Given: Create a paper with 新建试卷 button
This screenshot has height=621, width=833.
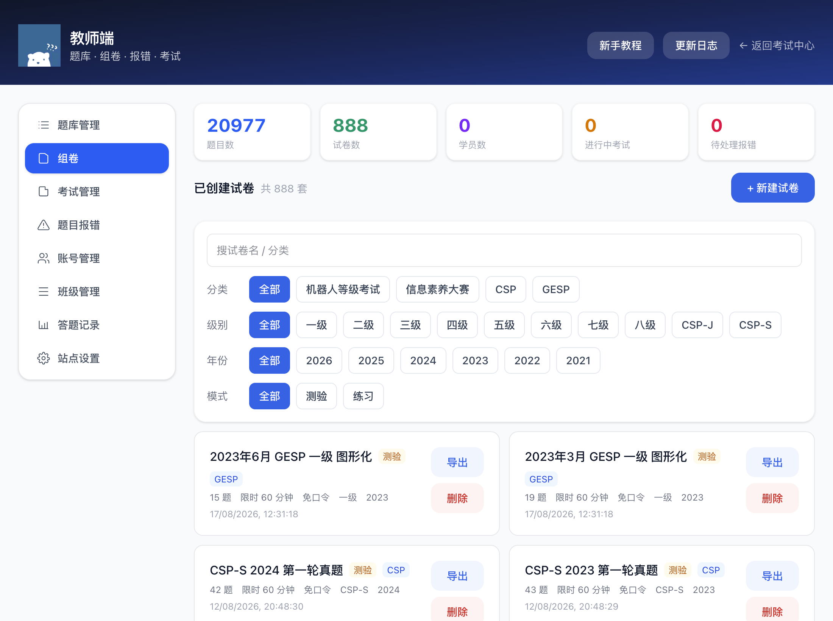Looking at the screenshot, I should 773,188.
